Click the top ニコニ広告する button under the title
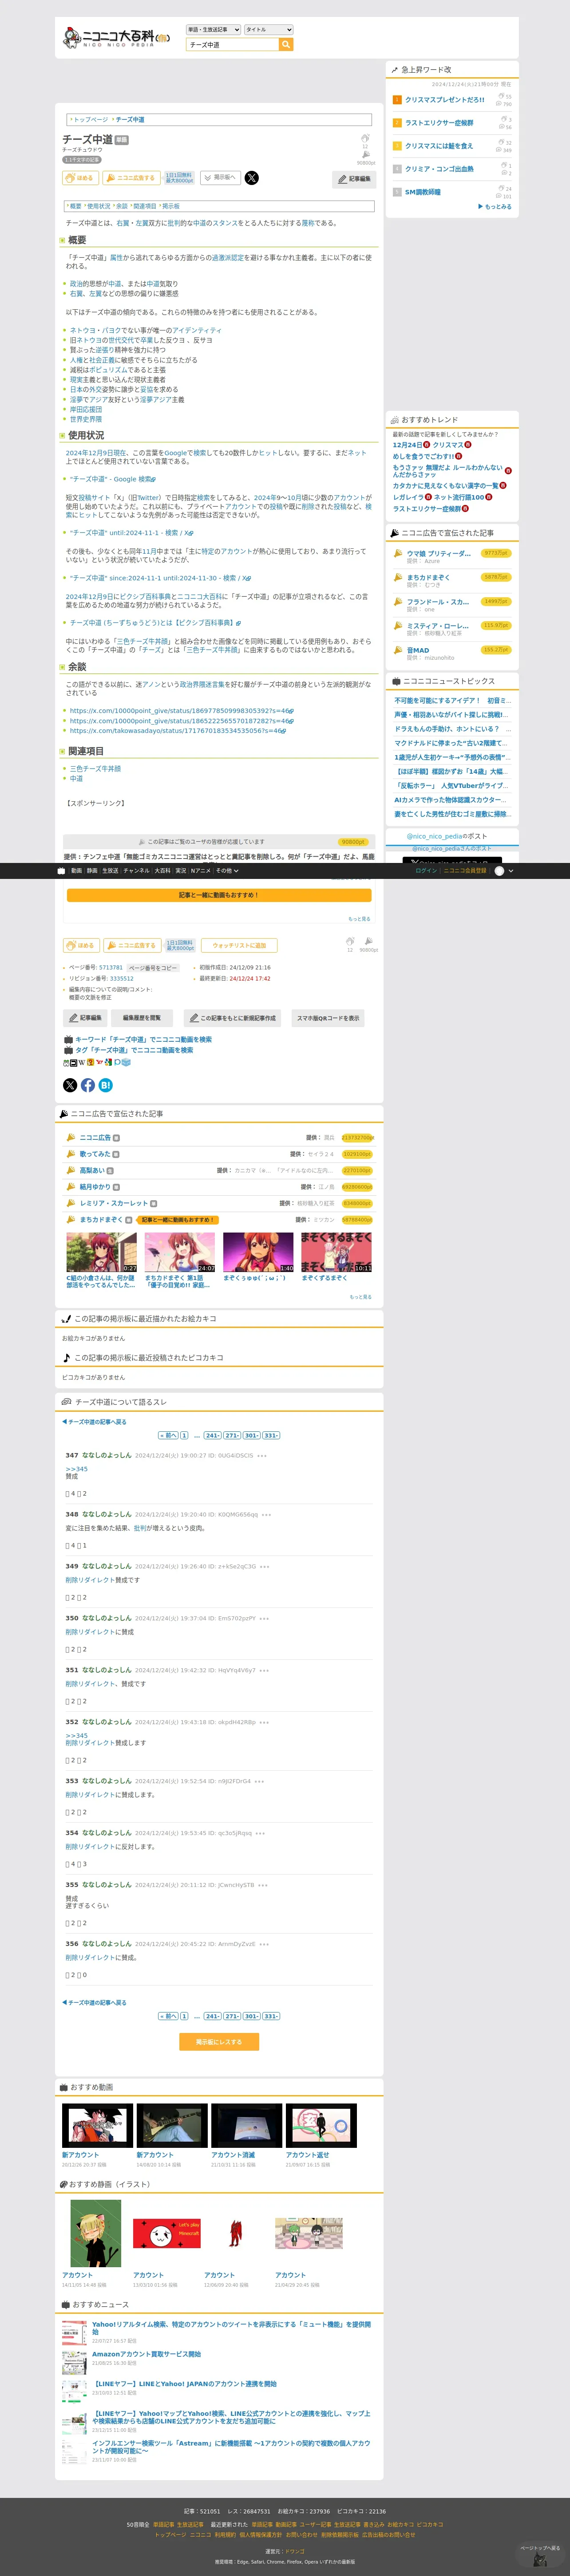570x2576 pixels. [132, 178]
